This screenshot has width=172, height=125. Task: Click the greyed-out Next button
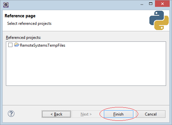[86, 114]
